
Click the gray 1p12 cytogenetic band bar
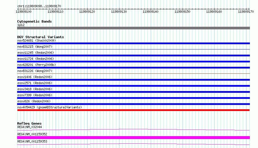[x=133, y=28]
